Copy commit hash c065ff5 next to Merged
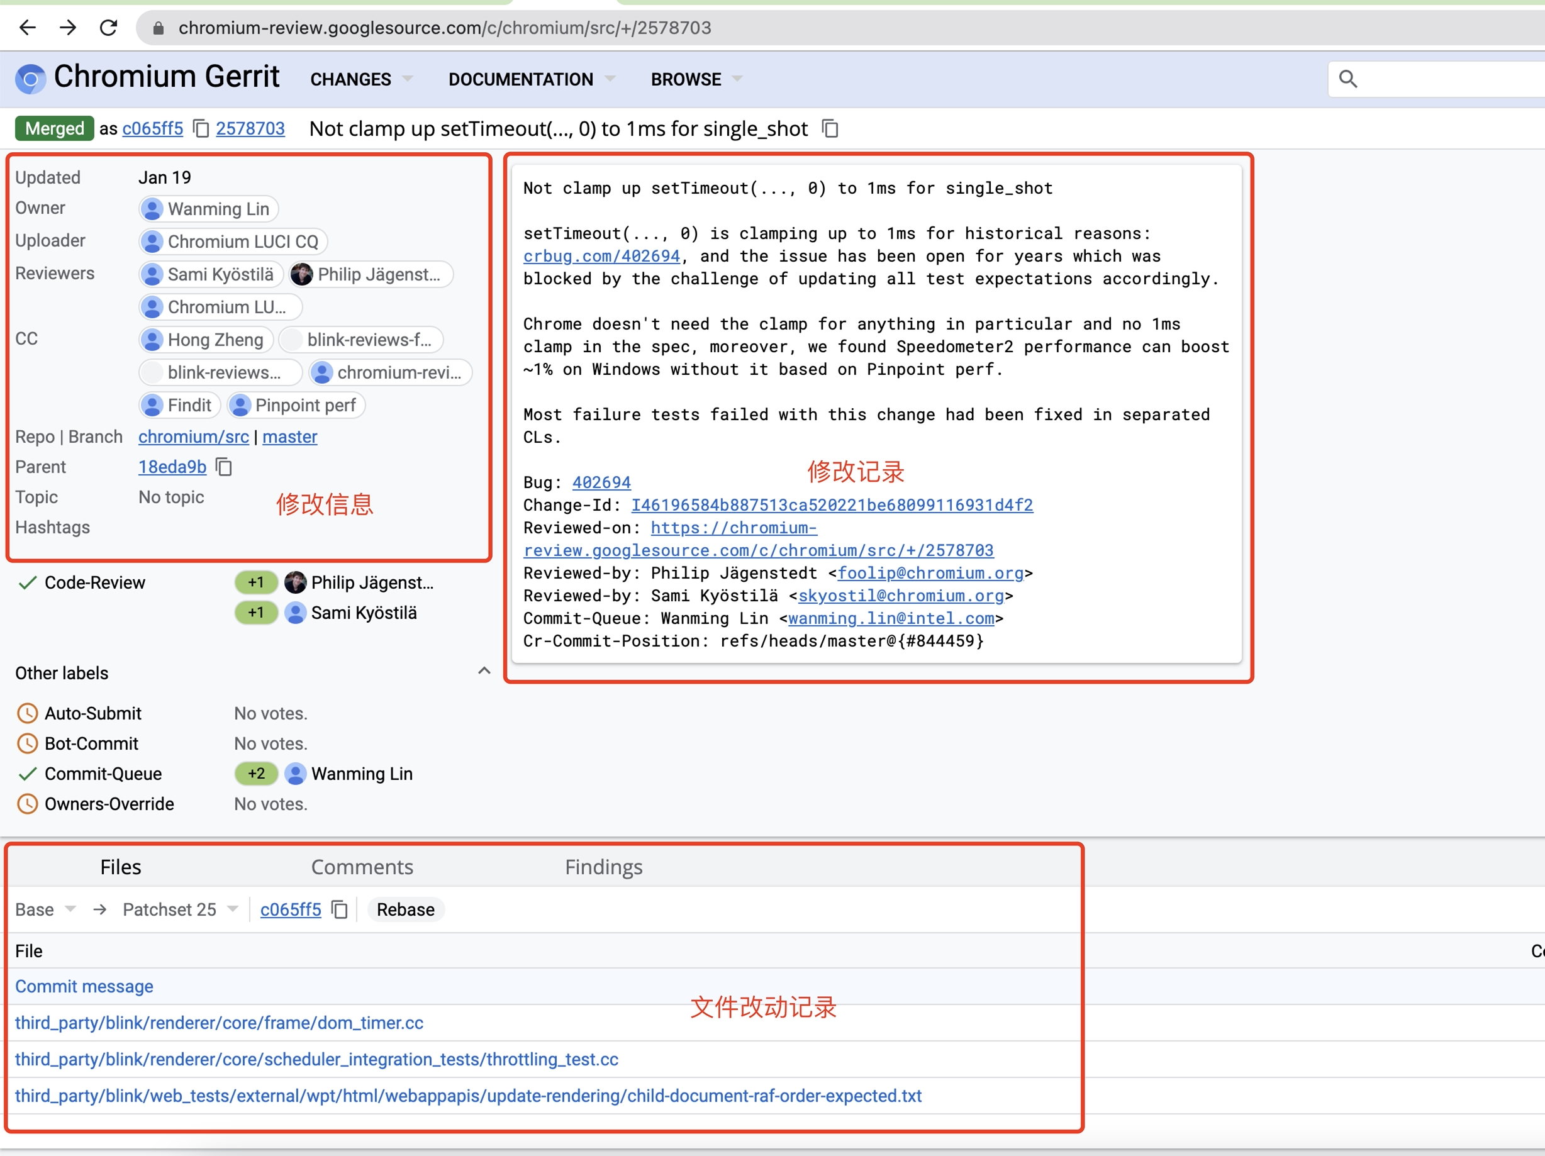Image resolution: width=1545 pixels, height=1156 pixels. pos(201,128)
